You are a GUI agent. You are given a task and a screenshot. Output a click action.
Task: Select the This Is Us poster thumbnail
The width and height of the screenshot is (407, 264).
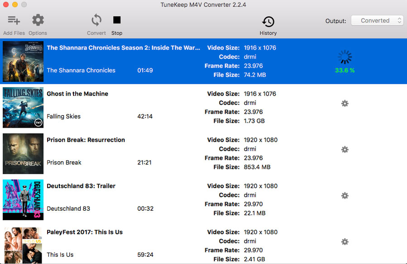(x=23, y=245)
